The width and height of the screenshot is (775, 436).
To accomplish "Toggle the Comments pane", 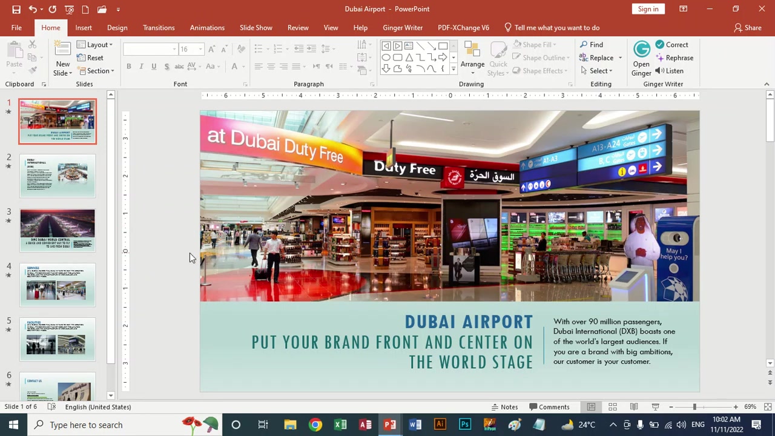I will 549,407.
